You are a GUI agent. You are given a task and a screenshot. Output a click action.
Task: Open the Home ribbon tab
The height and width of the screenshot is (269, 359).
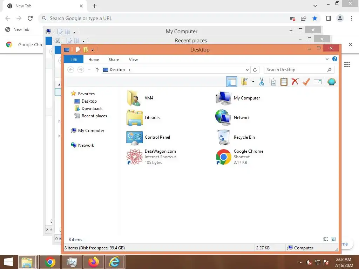coord(93,60)
